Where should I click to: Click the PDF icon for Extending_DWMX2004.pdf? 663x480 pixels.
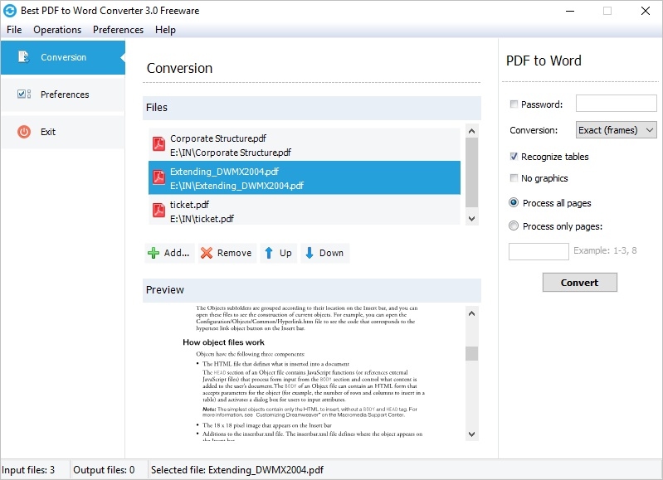click(x=159, y=177)
